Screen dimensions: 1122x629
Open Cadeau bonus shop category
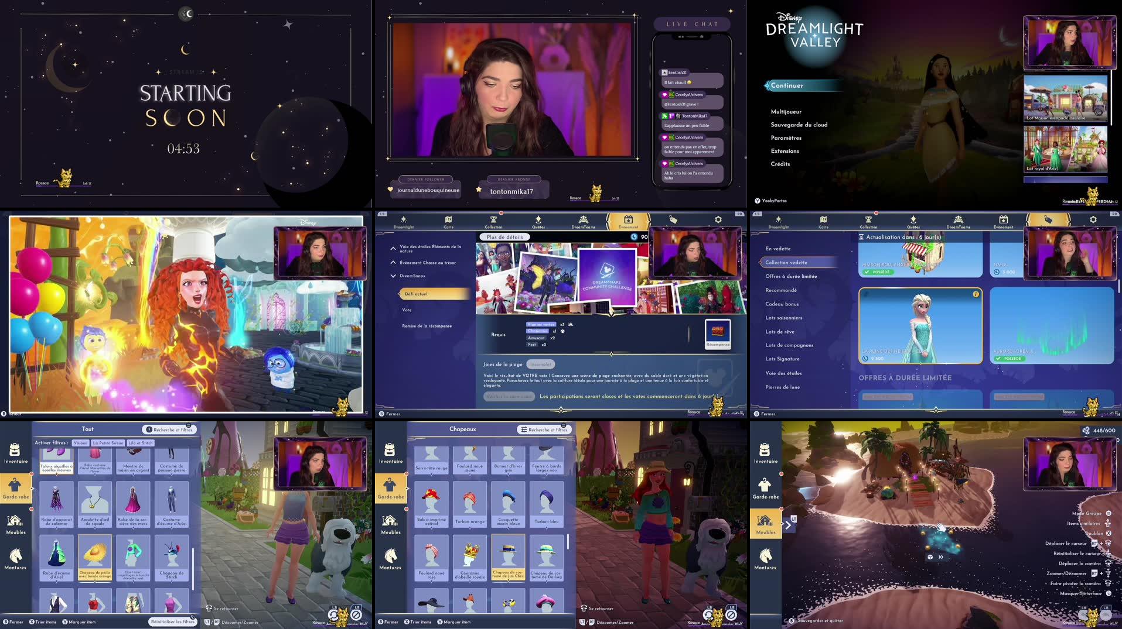pyautogui.click(x=782, y=304)
